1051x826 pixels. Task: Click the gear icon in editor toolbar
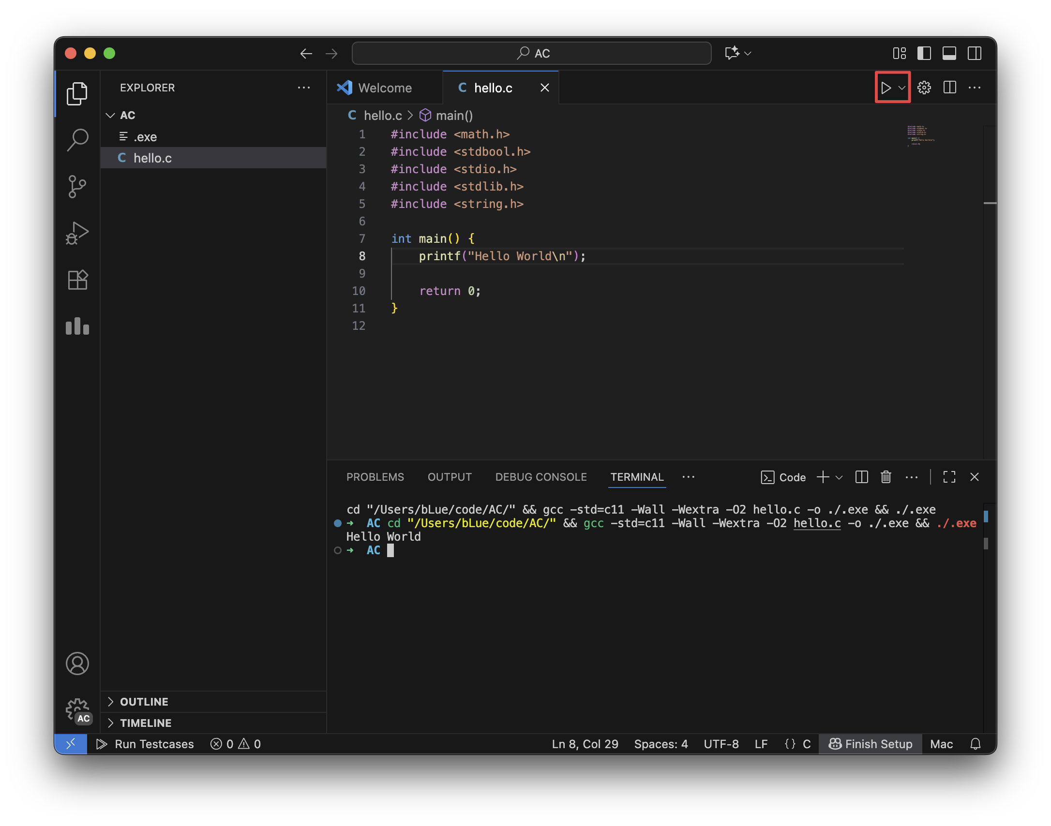coord(924,88)
